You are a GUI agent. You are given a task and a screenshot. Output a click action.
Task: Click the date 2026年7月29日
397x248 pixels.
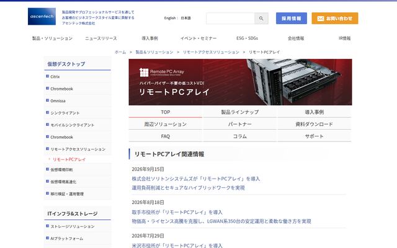(148, 236)
